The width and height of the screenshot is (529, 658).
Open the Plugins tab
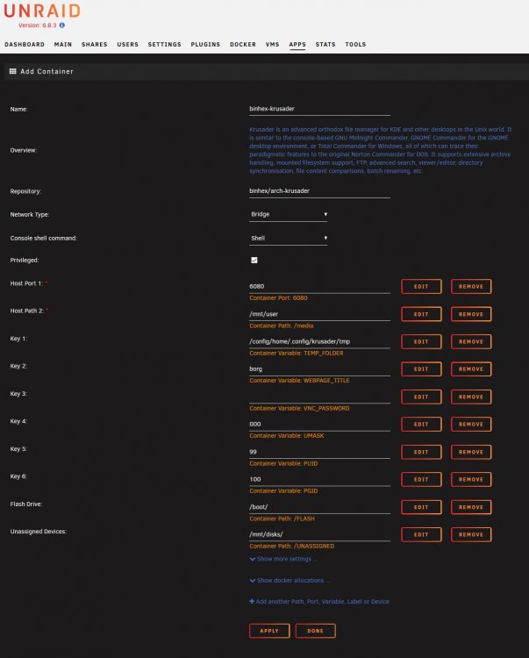click(205, 45)
